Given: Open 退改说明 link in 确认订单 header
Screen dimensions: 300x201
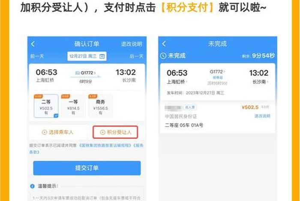Looking at the screenshot, I should 132,44.
